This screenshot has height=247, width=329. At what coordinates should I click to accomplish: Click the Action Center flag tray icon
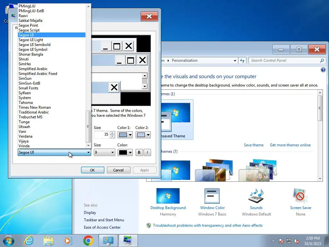point(281,241)
